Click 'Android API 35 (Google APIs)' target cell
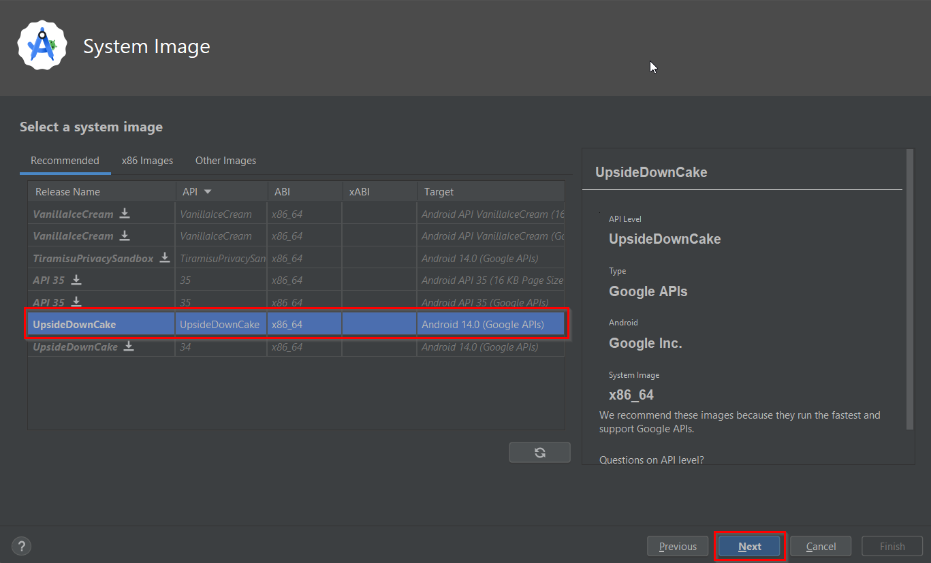The image size is (931, 563). [491, 302]
